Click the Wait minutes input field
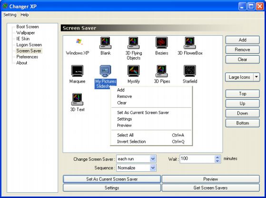Screen dimensions: 266x198 (x=197, y=159)
